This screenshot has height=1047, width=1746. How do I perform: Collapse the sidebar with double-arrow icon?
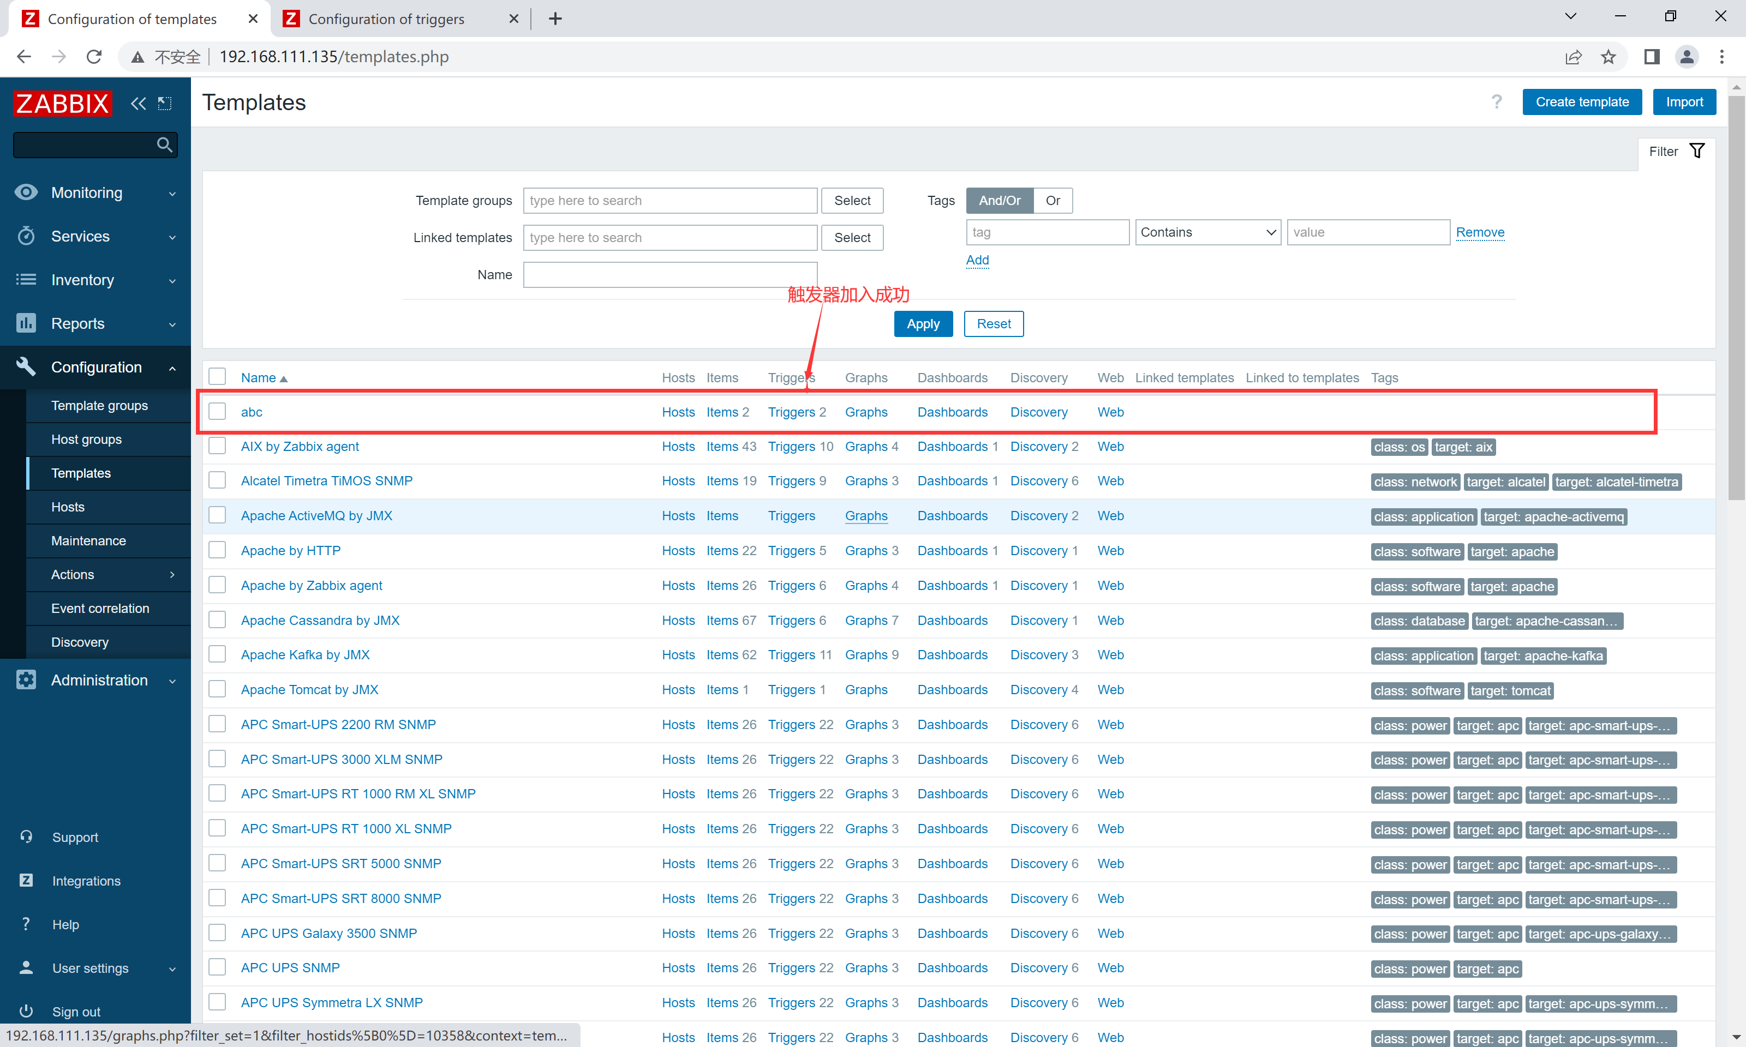click(139, 104)
